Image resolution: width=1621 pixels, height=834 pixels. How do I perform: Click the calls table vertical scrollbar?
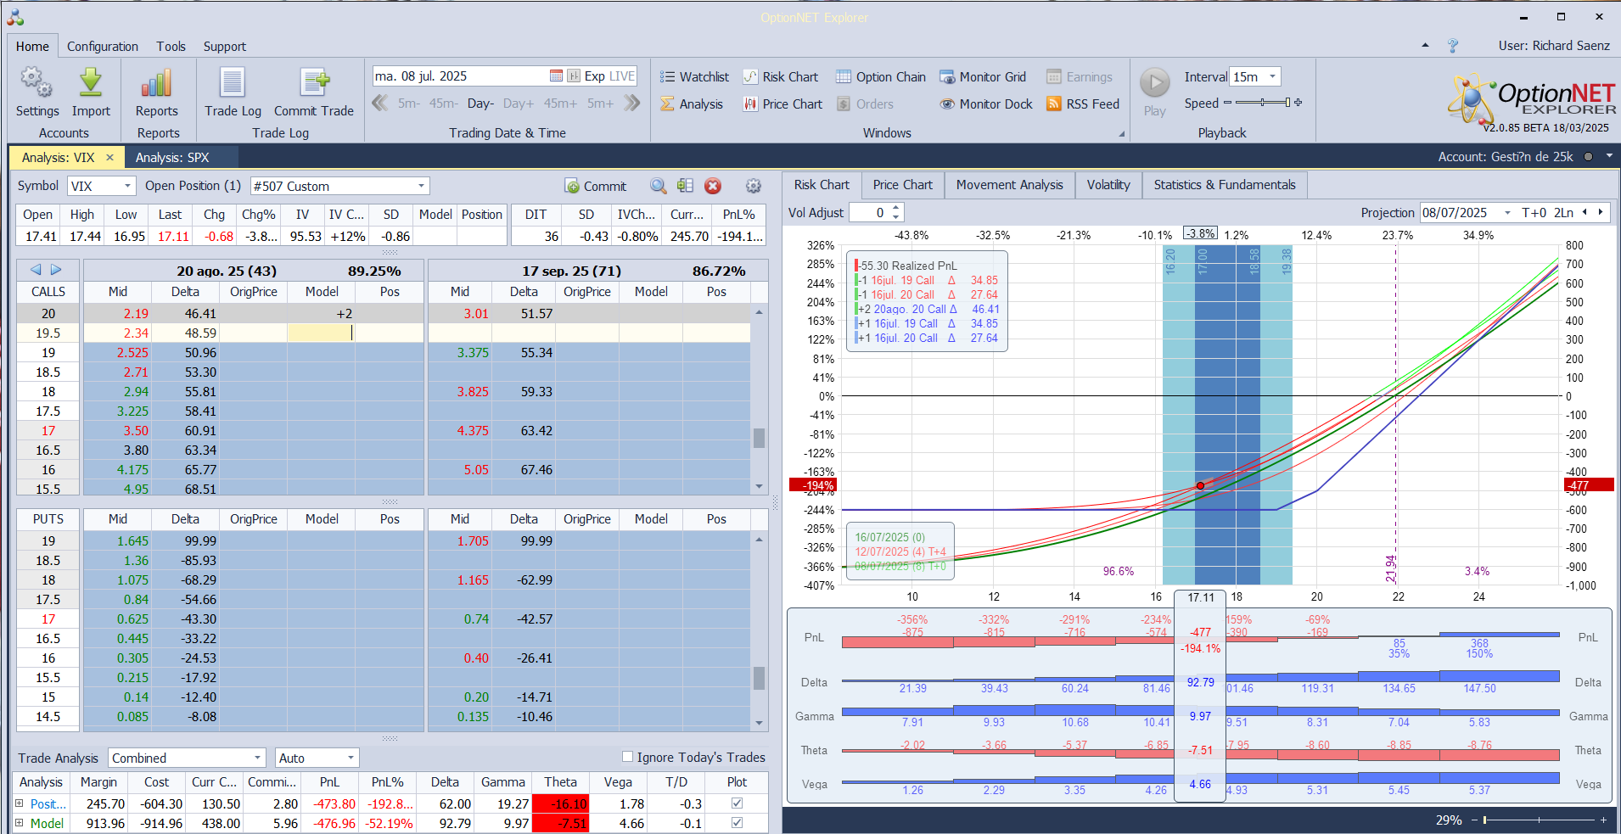click(759, 400)
